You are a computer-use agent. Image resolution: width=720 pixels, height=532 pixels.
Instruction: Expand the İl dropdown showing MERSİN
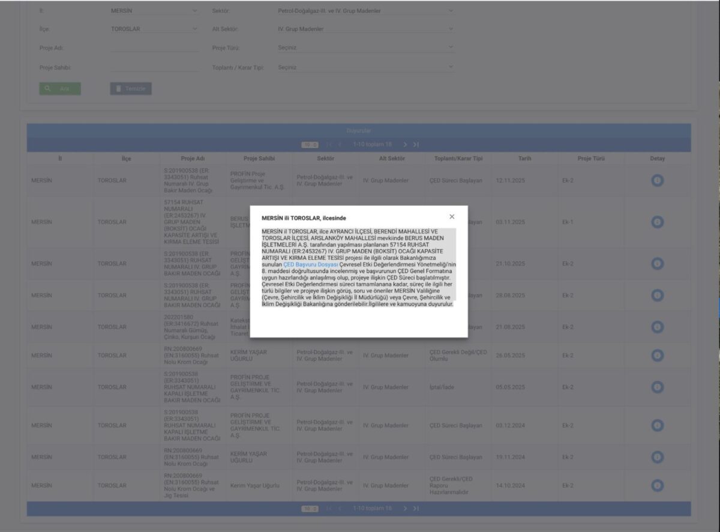155,11
